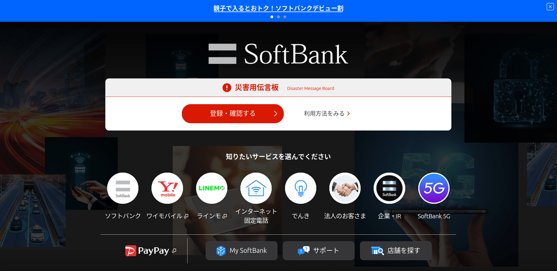The width and height of the screenshot is (557, 271).
Task: Select the Y!mobile service icon
Action: pos(167,188)
